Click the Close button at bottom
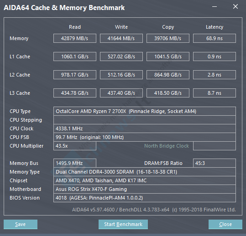The height and width of the screenshot is (236, 246). 225,224
